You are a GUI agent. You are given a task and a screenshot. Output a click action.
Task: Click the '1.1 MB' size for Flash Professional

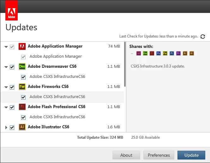(x=114, y=107)
